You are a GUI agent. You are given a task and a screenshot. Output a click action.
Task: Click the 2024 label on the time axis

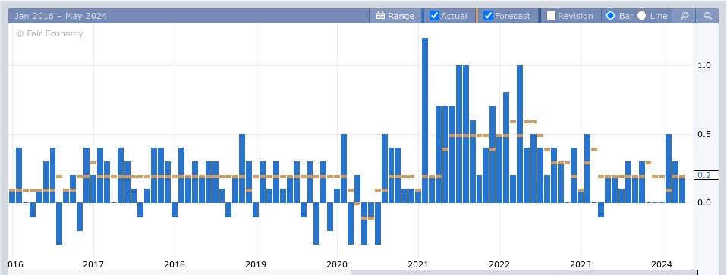[662, 264]
